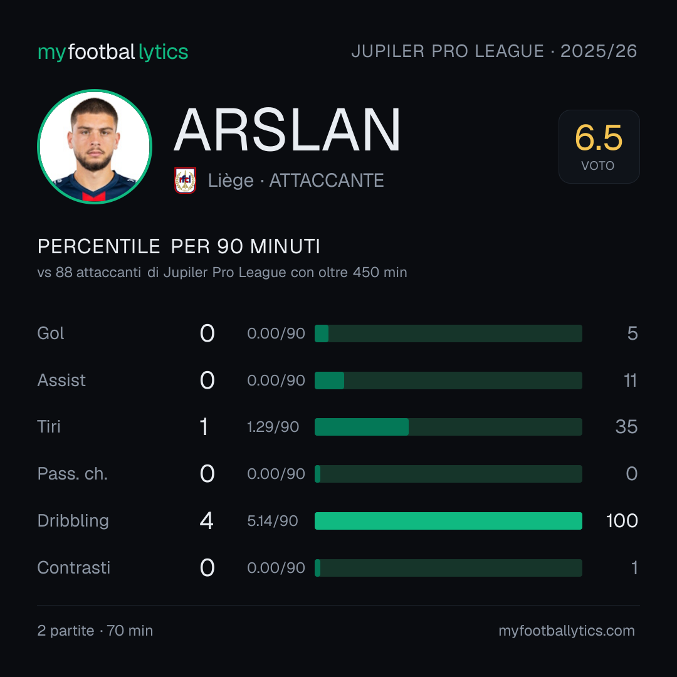Click the 100 Dribbling percentile value
The height and width of the screenshot is (677, 677).
pyautogui.click(x=622, y=521)
